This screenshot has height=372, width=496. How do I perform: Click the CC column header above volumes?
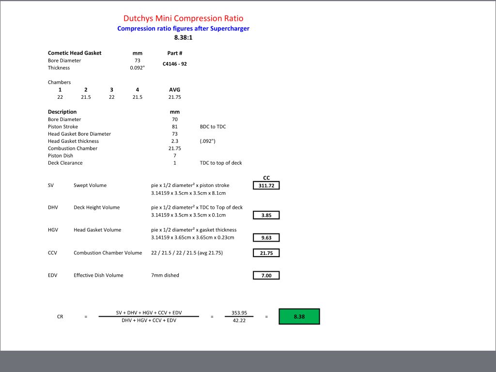click(x=266, y=178)
